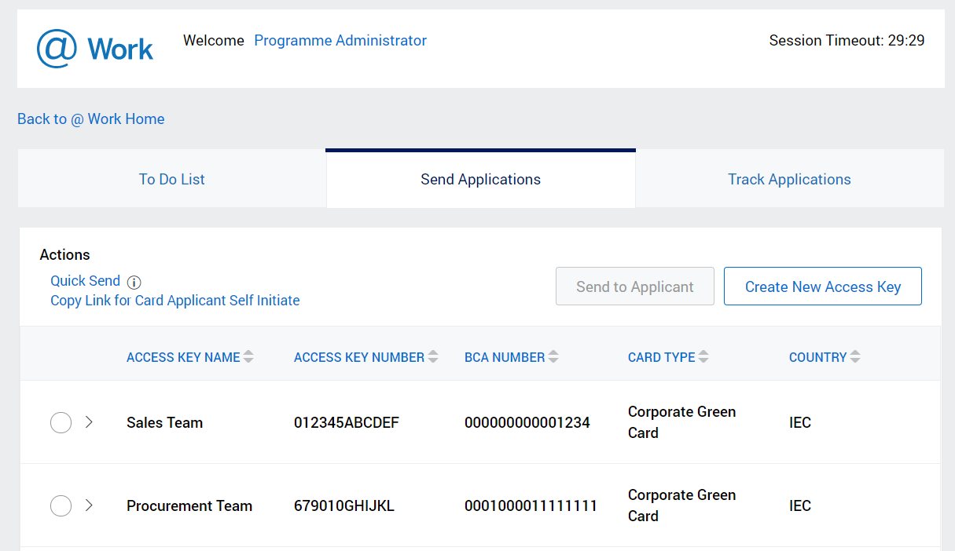Screen dimensions: 955x551
Task: Sort by Country column
Action: point(854,356)
